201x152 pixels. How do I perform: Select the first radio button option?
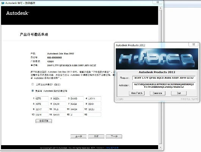pos(33,84)
